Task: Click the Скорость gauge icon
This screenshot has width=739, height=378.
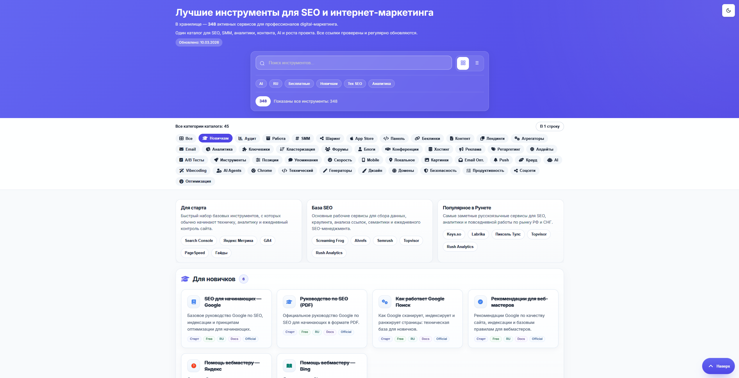Action: click(x=330, y=160)
